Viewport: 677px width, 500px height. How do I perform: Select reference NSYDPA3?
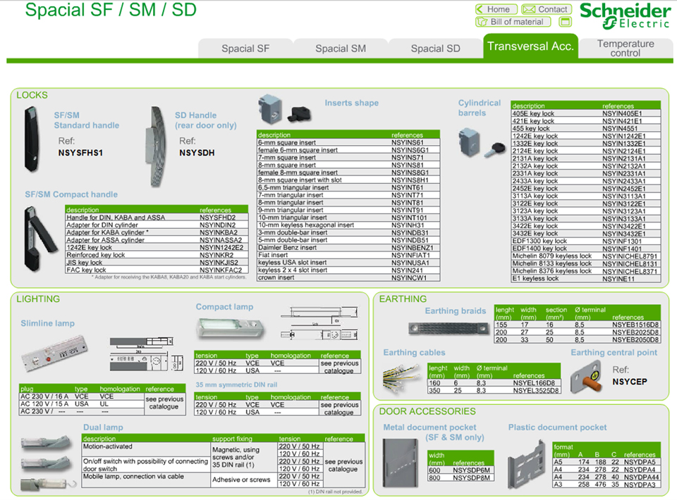640,485
